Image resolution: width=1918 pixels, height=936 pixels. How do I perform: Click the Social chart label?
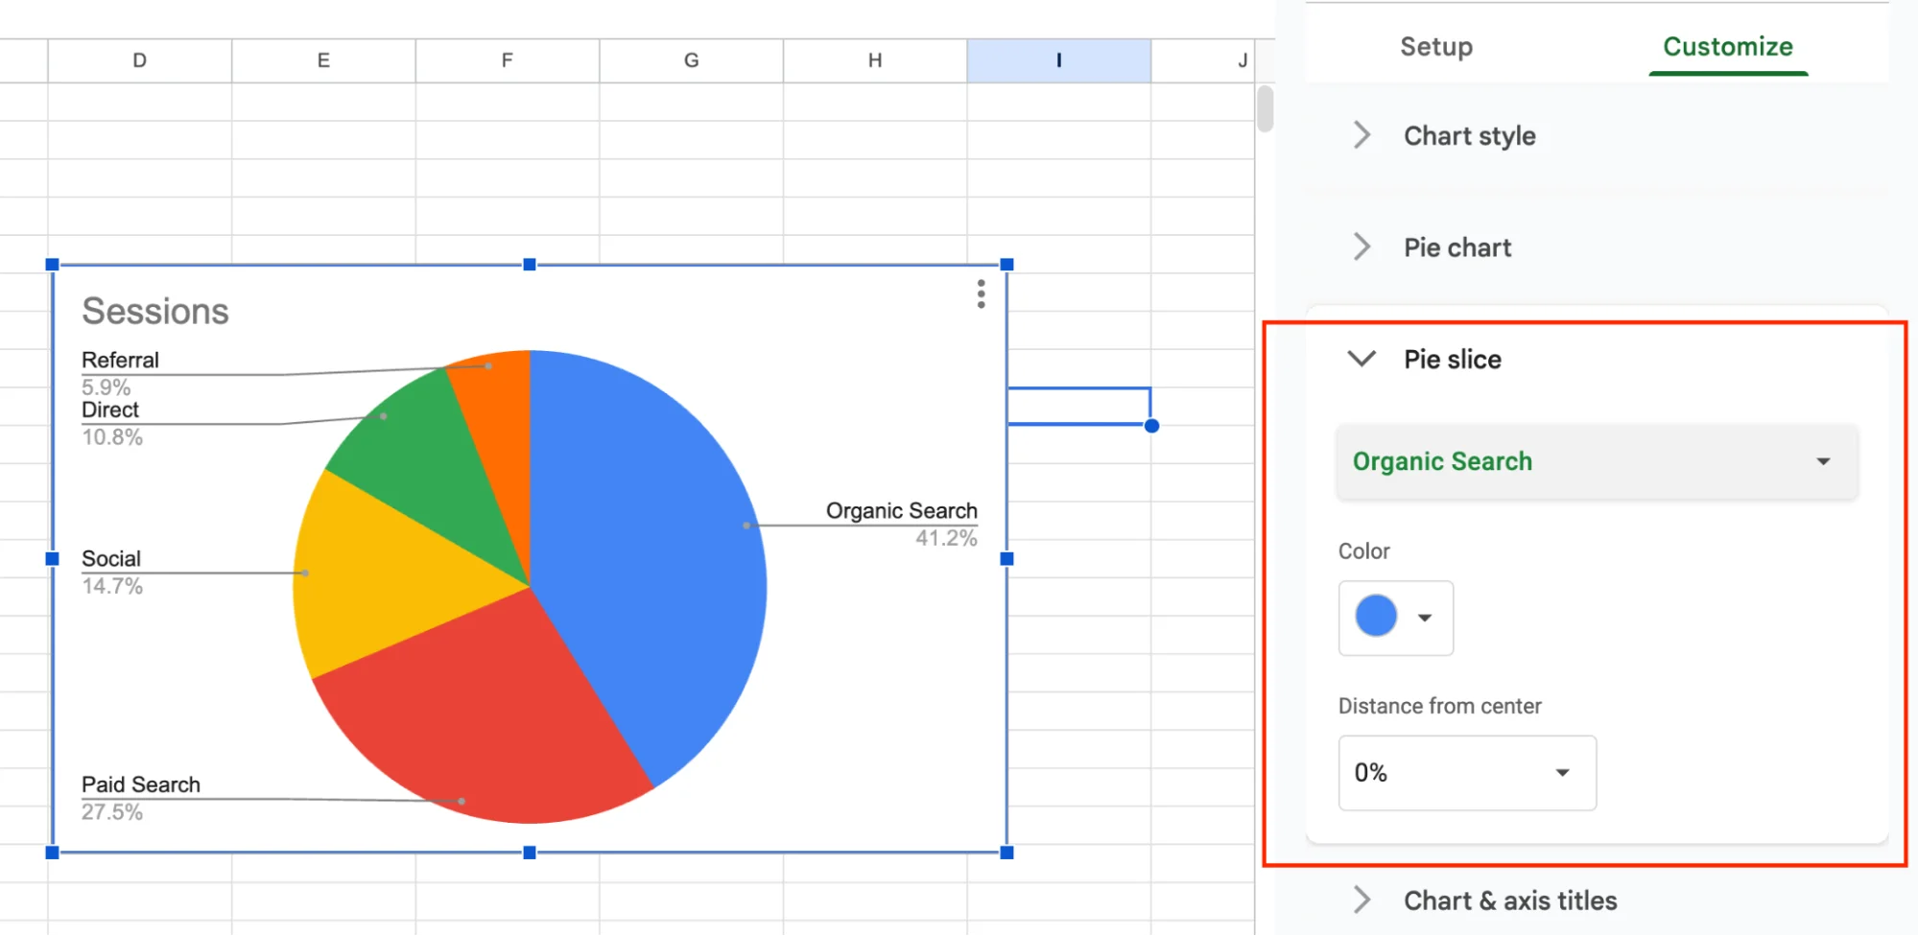(x=111, y=559)
